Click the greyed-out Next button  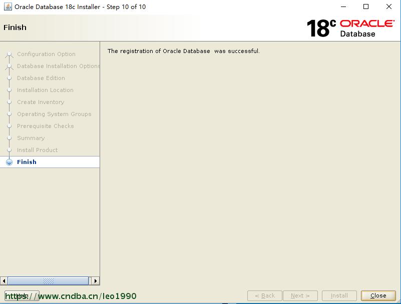(300, 295)
